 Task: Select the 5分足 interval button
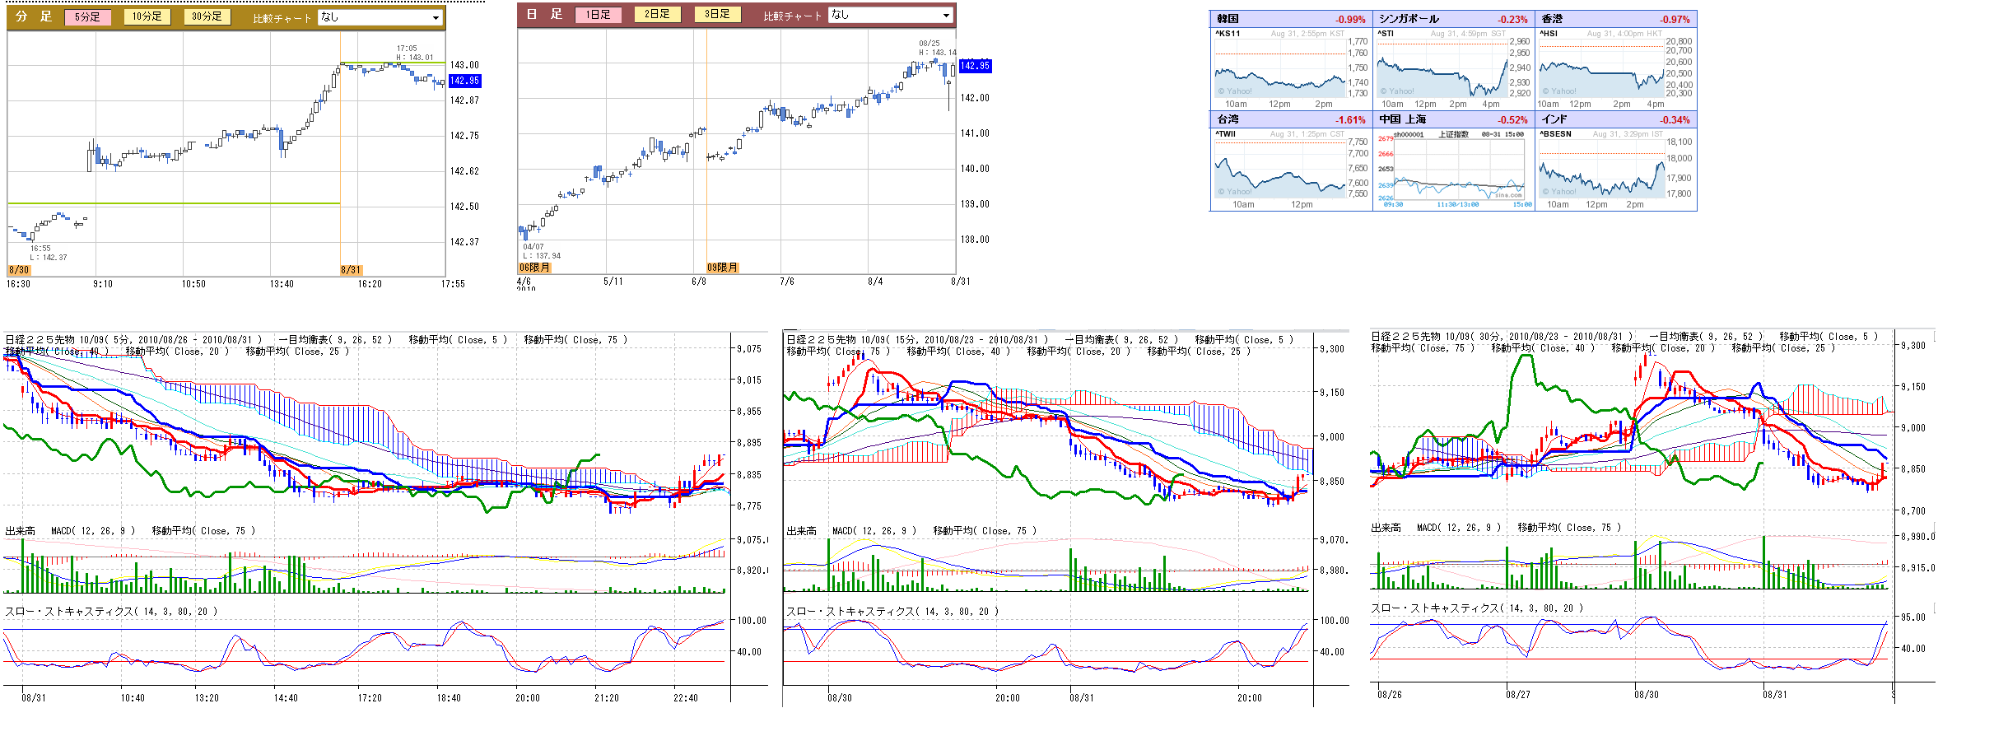click(x=87, y=16)
